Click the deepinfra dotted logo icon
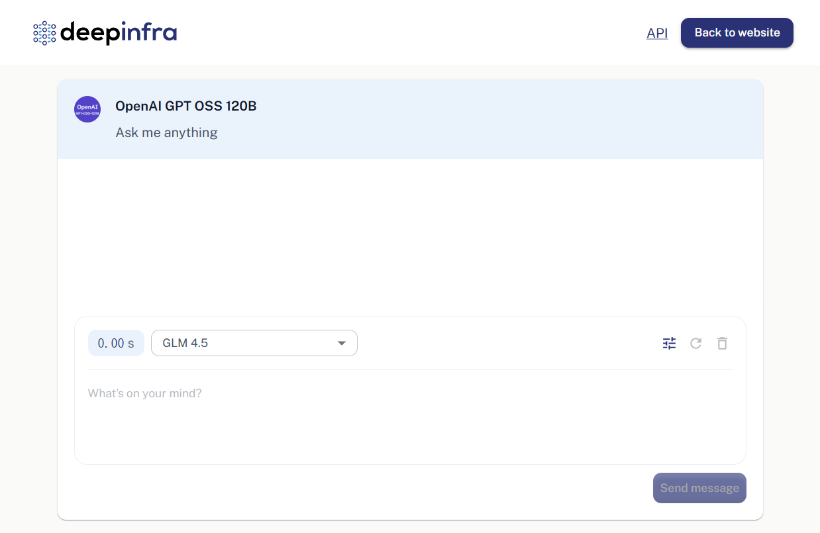This screenshot has height=533, width=820. point(44,32)
